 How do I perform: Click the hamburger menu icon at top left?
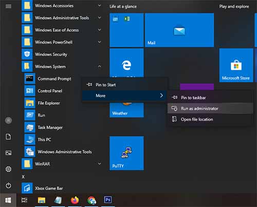[8, 6]
